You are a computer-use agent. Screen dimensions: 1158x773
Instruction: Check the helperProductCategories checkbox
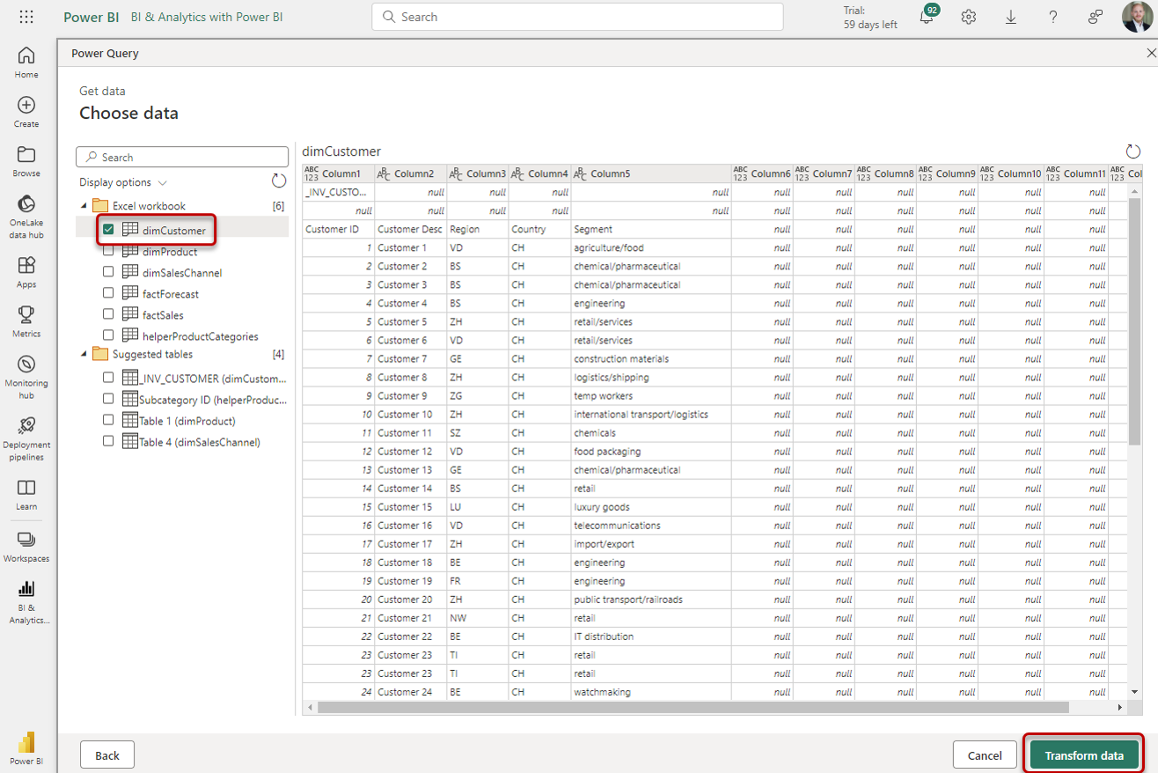(108, 335)
